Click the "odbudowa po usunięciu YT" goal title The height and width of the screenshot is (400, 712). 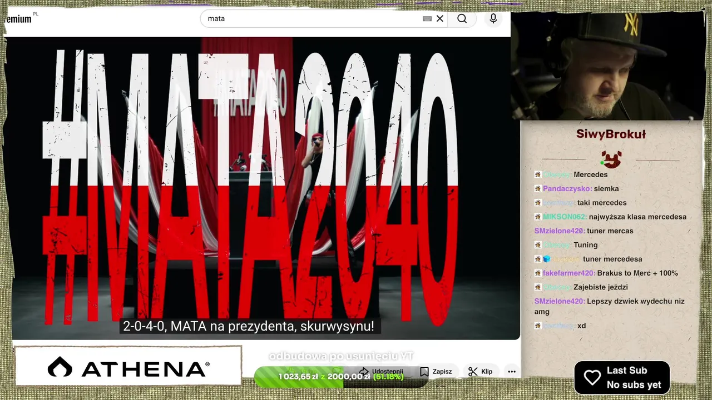(341, 356)
